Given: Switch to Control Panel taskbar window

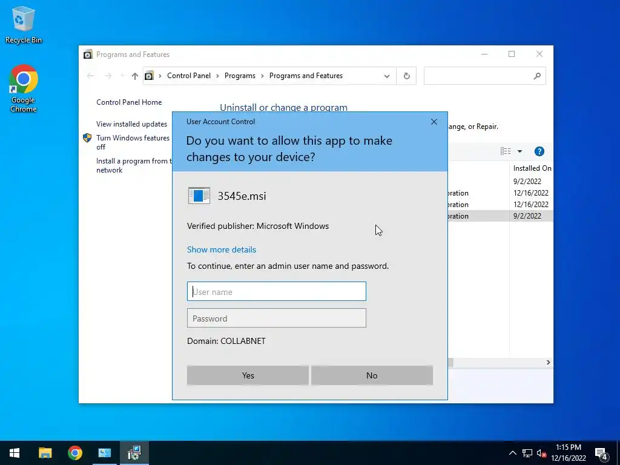Looking at the screenshot, I should pyautogui.click(x=105, y=453).
